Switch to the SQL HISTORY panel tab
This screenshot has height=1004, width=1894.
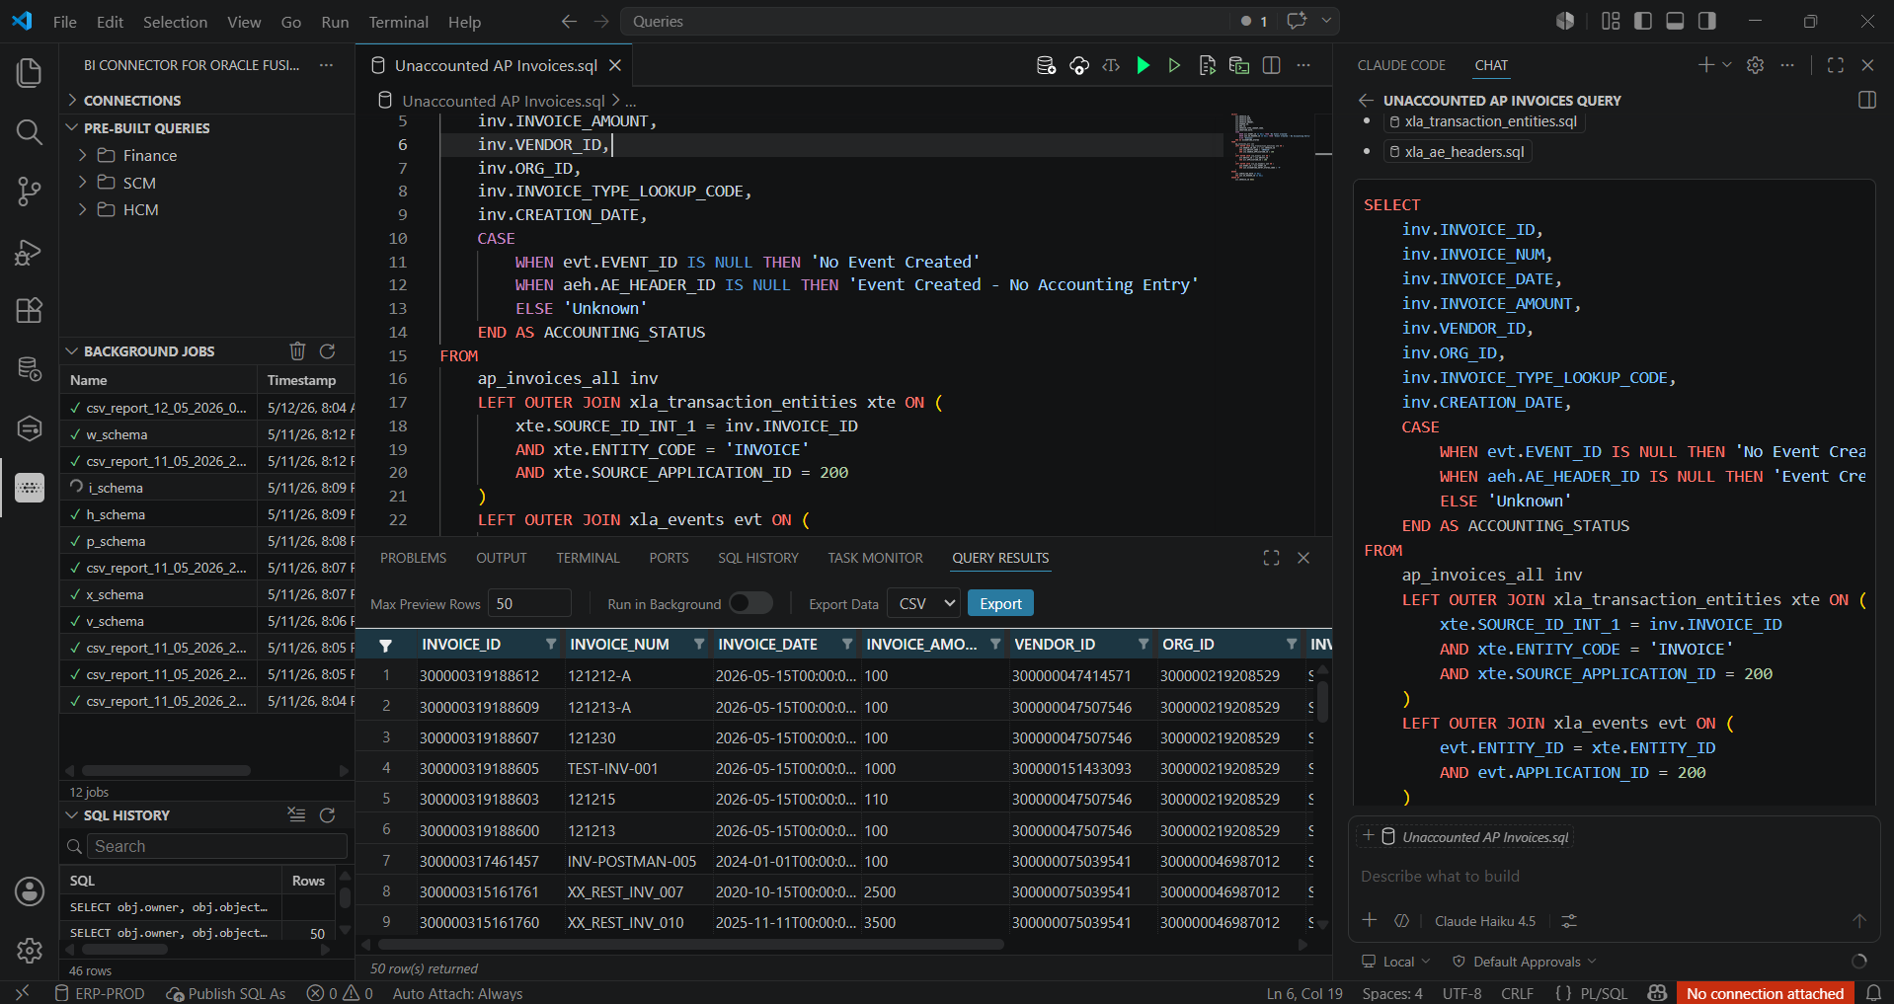[758, 558]
